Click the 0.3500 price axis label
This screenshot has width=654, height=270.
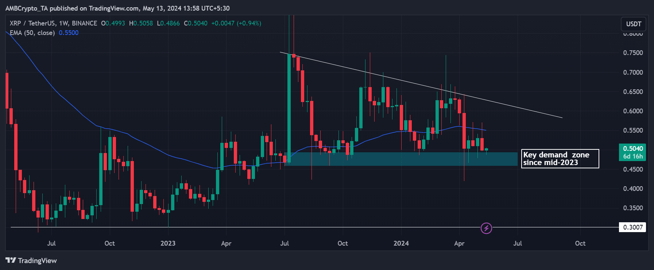click(633, 208)
